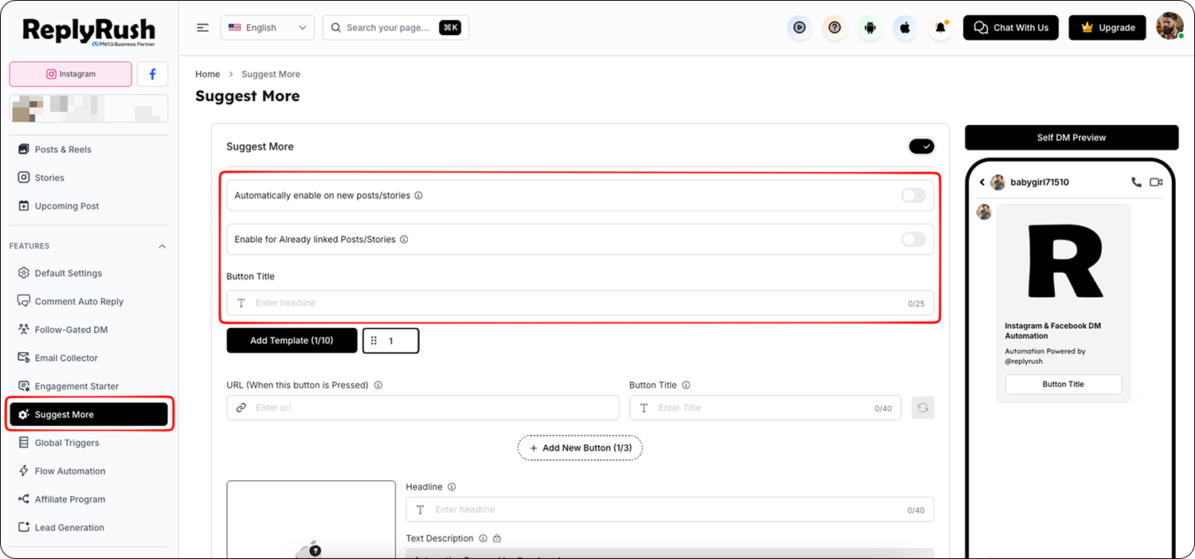Toggle the sidebar hamburger menu
This screenshot has height=559, width=1195.
point(203,28)
